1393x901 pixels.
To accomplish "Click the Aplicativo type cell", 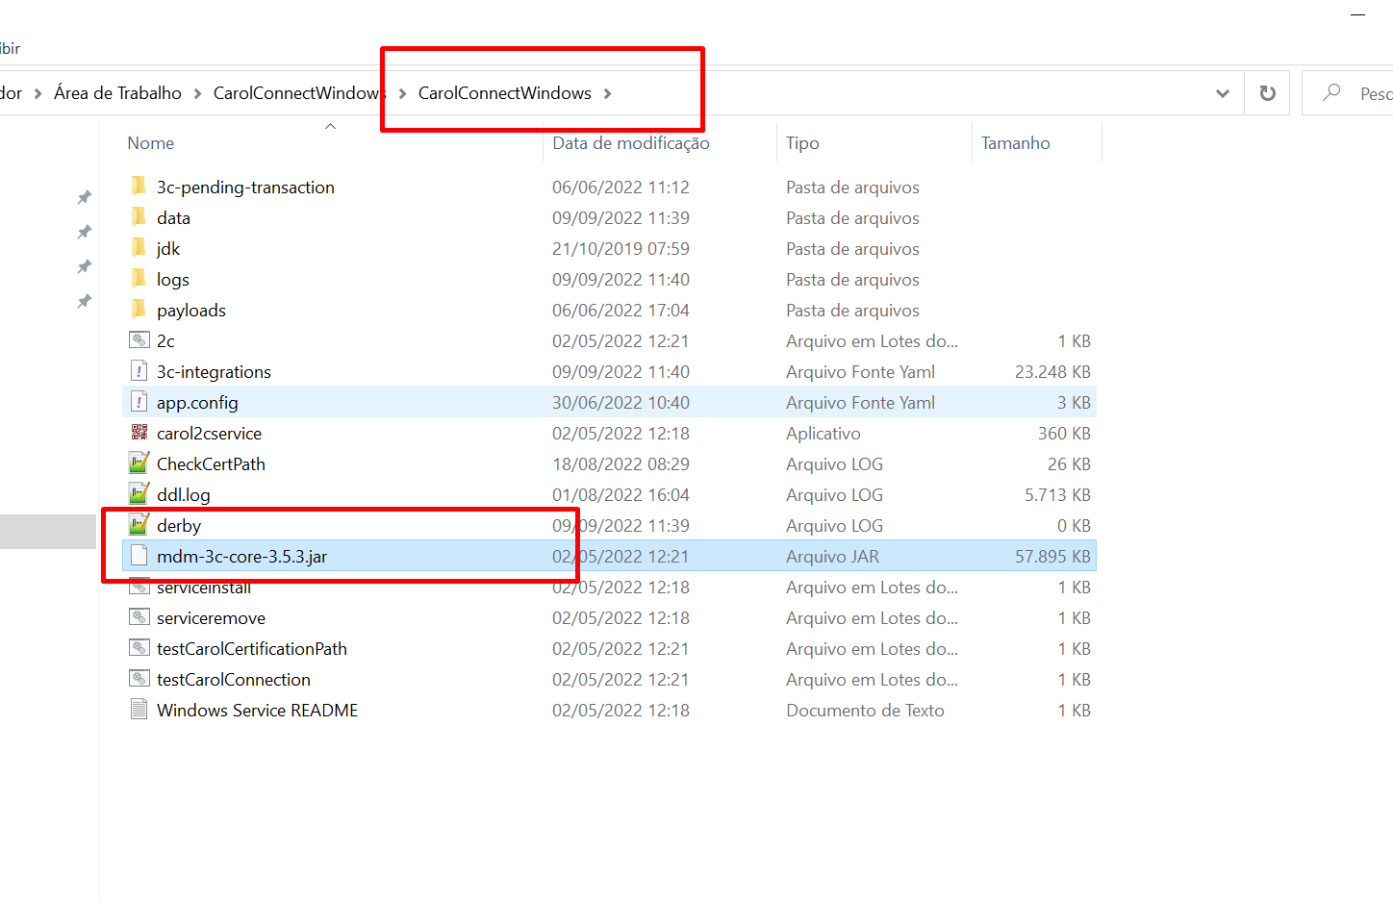I will pyautogui.click(x=823, y=434).
